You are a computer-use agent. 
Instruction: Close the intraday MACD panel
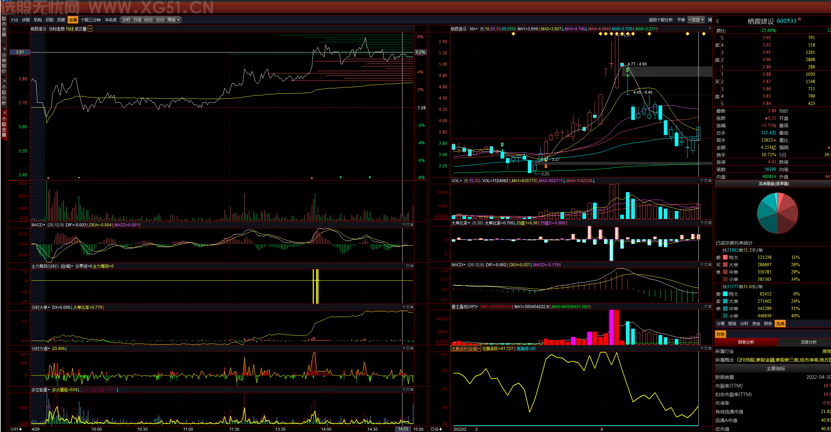click(412, 225)
